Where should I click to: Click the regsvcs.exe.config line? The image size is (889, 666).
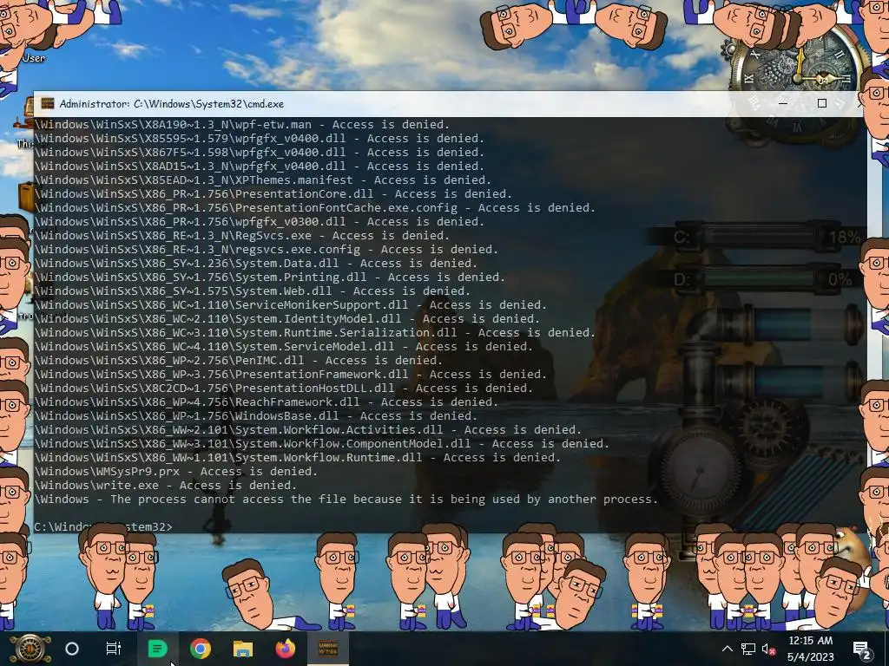point(266,249)
